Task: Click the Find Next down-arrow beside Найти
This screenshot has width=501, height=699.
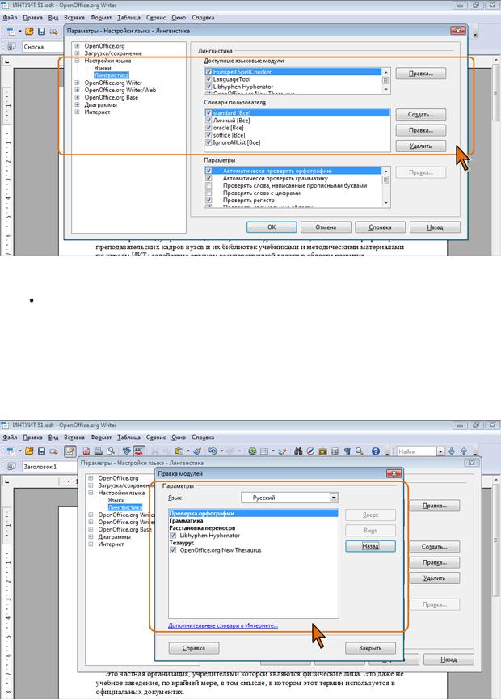Action: [x=452, y=451]
